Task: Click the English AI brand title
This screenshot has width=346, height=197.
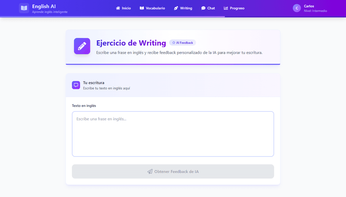Action: [44, 6]
